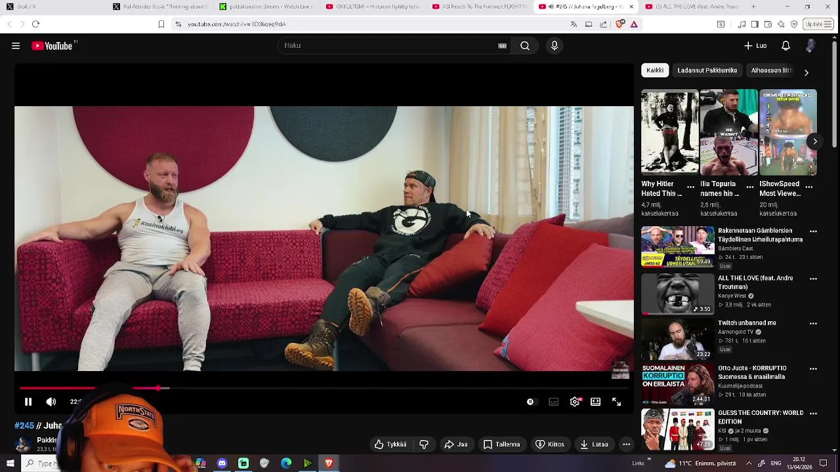
Task: Click the browser address bar URL
Action: pyautogui.click(x=237, y=24)
